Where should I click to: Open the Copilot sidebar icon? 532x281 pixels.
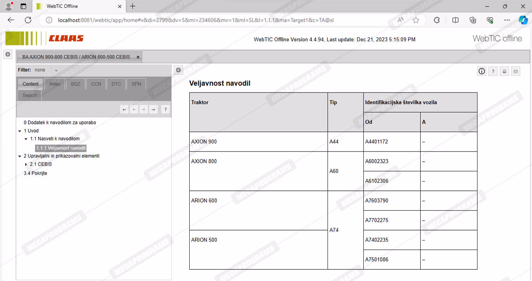(x=523, y=20)
